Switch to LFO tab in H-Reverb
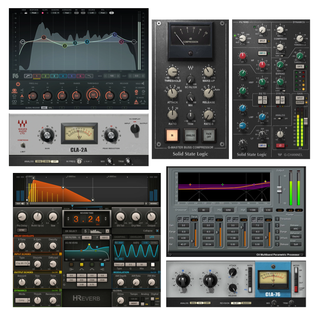This screenshot has width=319, height=319. pyautogui.click(x=152, y=237)
